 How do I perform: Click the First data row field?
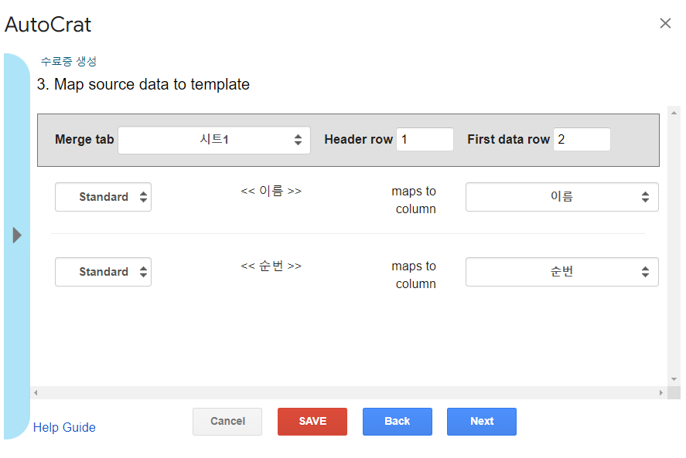pyautogui.click(x=582, y=140)
